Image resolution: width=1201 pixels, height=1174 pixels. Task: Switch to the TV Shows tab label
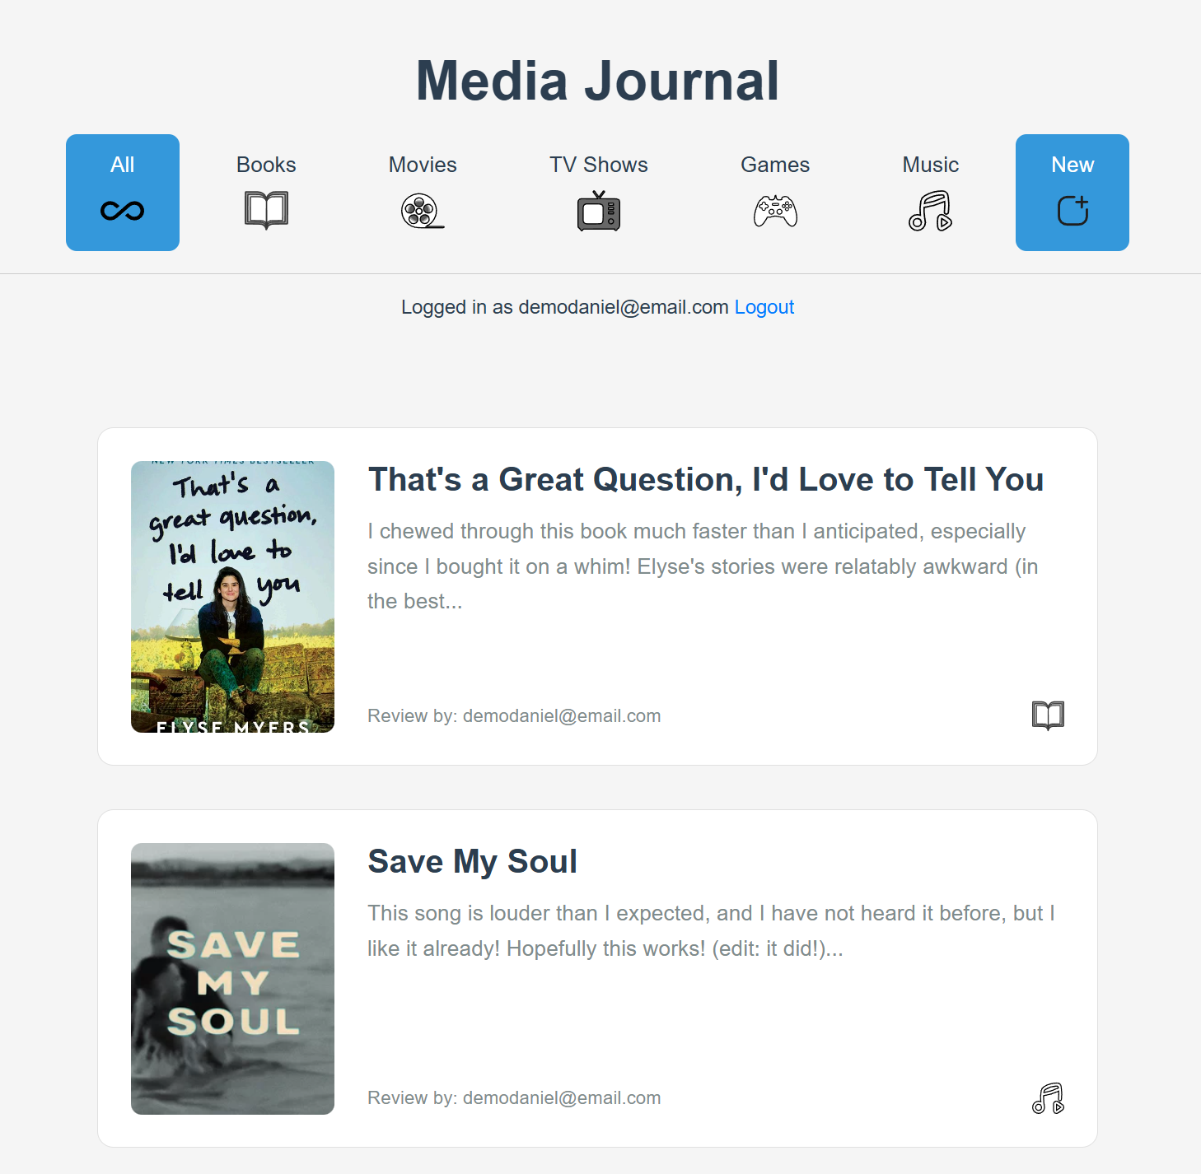[599, 165]
